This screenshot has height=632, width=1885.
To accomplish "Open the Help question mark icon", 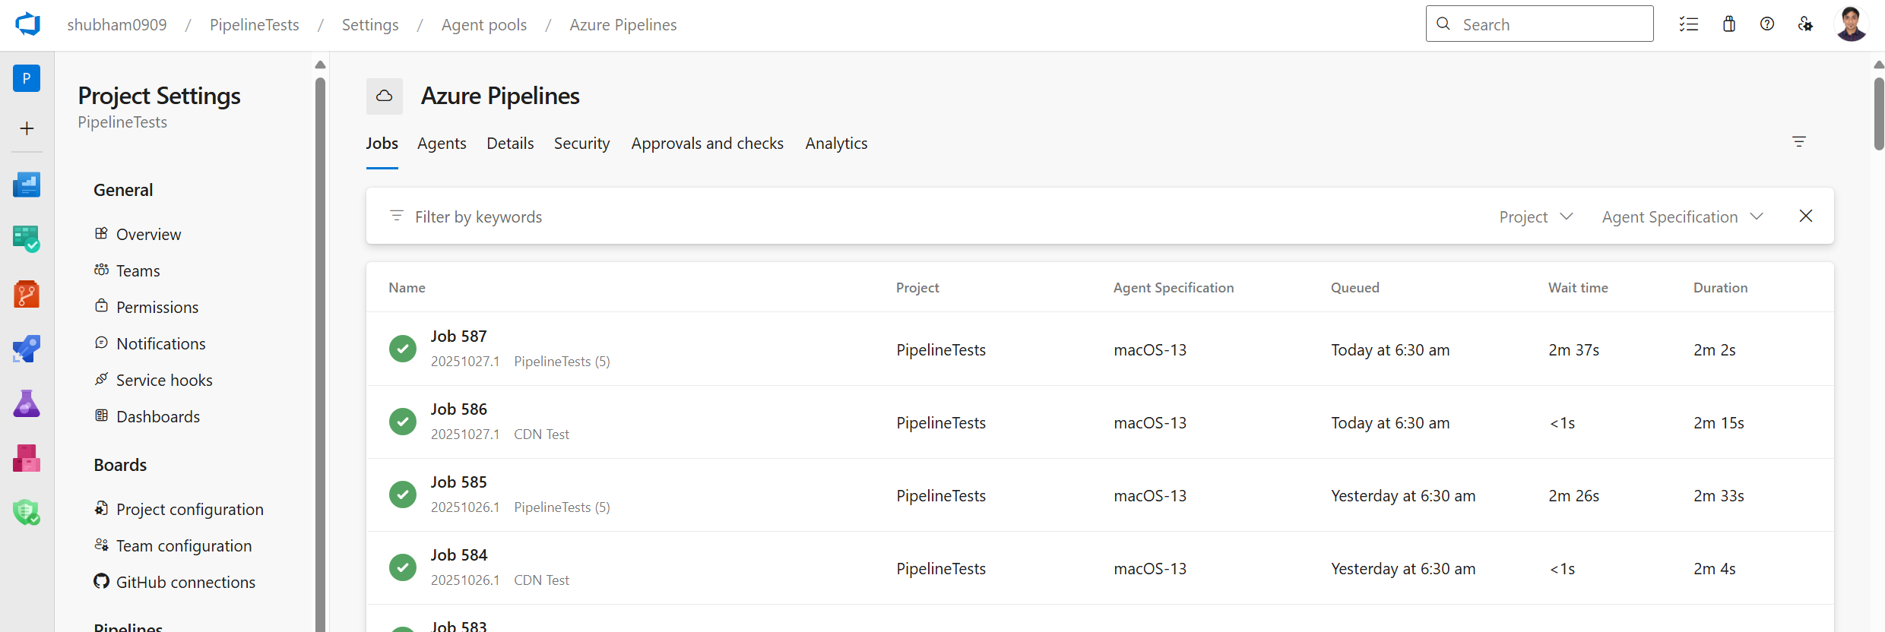I will coord(1767,24).
